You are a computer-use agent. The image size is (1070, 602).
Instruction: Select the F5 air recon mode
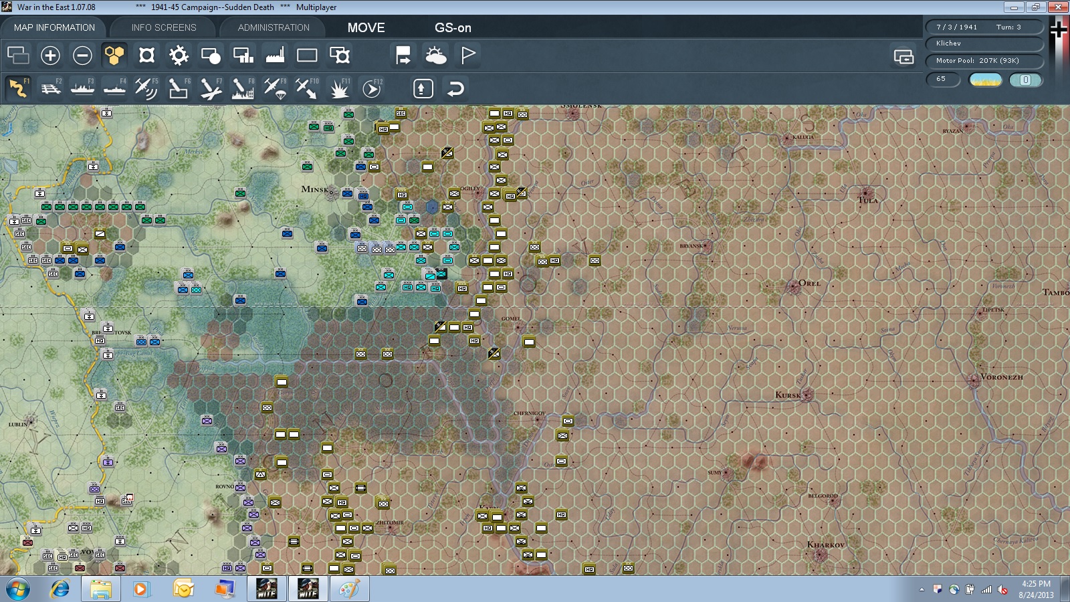146,88
